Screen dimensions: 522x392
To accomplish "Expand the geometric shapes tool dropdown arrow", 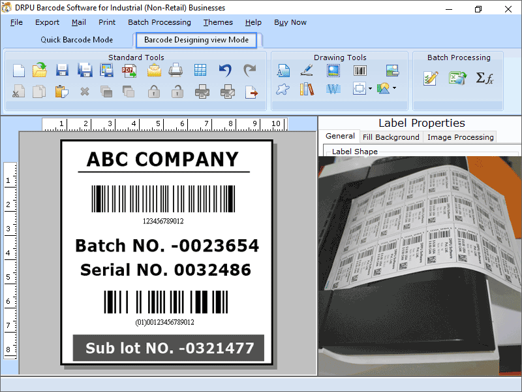I will pos(395,88).
